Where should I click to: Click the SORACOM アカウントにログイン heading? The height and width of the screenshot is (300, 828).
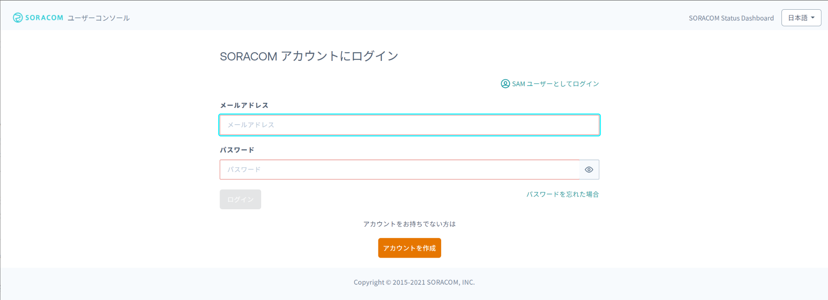[x=309, y=56]
